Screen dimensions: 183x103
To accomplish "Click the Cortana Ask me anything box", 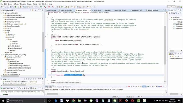I will pos(26,100).
